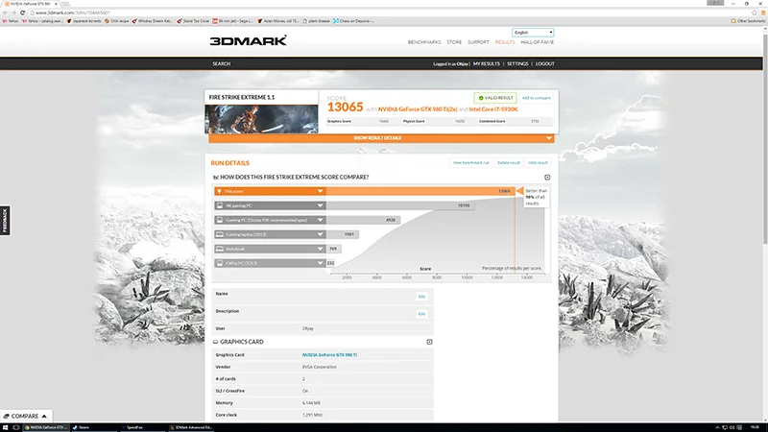This screenshot has height=432, width=768.
Task: Open the HALL OF FAME menu item
Action: tap(537, 42)
